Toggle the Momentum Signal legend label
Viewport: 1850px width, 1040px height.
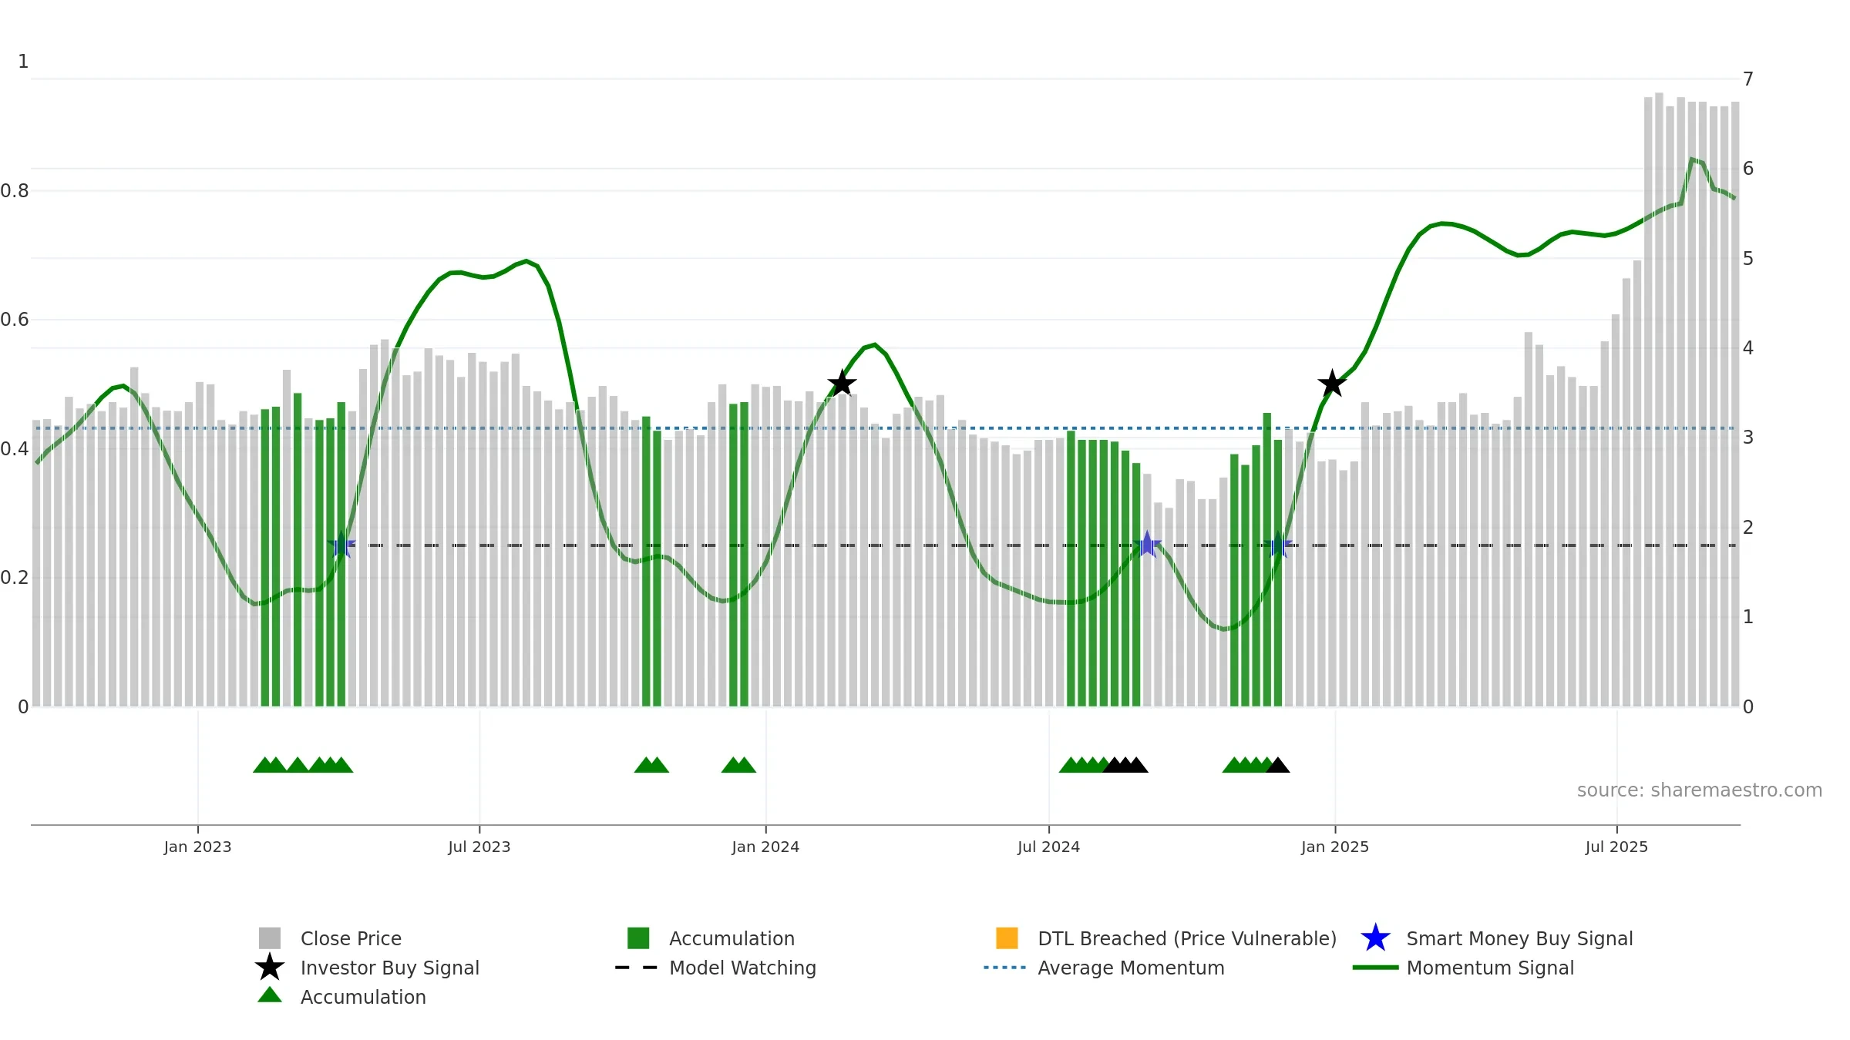pyautogui.click(x=1490, y=968)
